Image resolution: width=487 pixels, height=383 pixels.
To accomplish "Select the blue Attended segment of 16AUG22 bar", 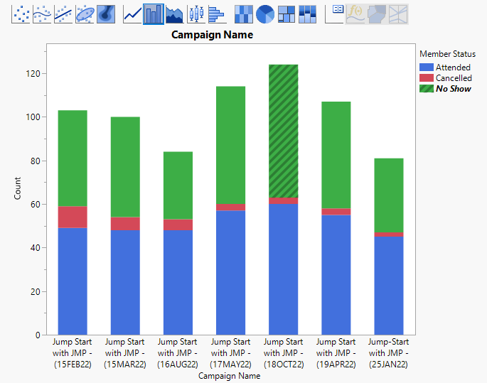I will [178, 282].
